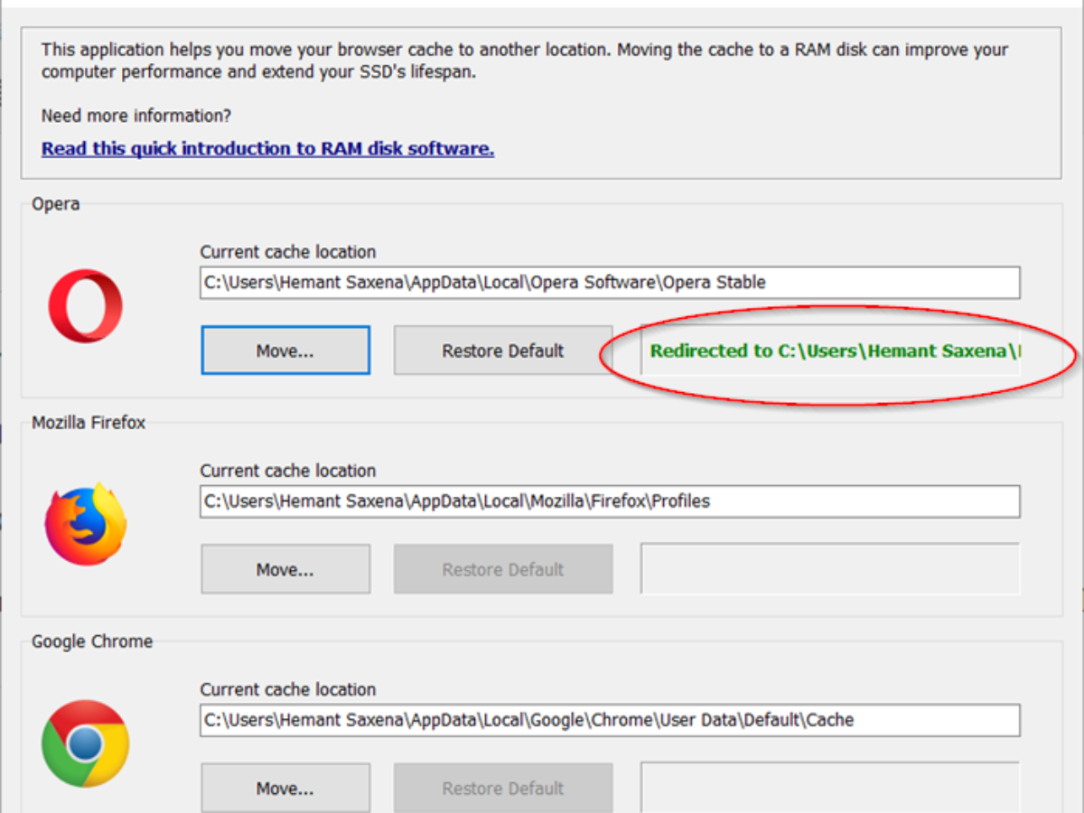The width and height of the screenshot is (1084, 813).
Task: Click the 'This application helps you move' description
Action: click(525, 61)
